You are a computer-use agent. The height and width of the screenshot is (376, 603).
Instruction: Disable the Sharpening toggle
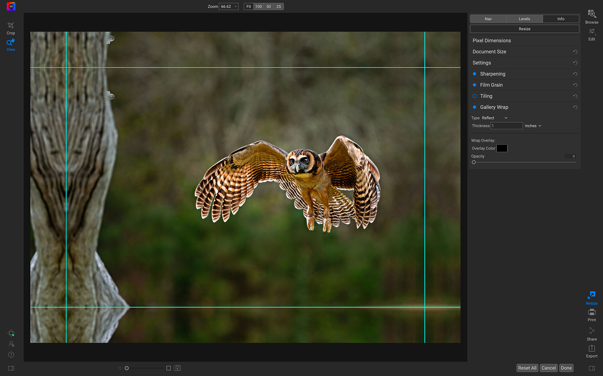click(x=474, y=74)
